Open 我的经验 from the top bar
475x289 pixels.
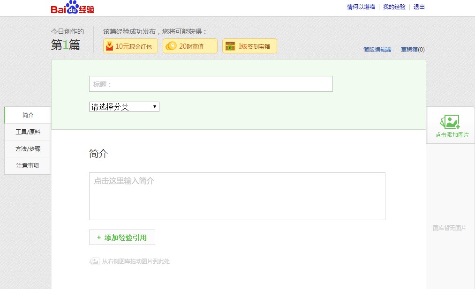coord(394,7)
